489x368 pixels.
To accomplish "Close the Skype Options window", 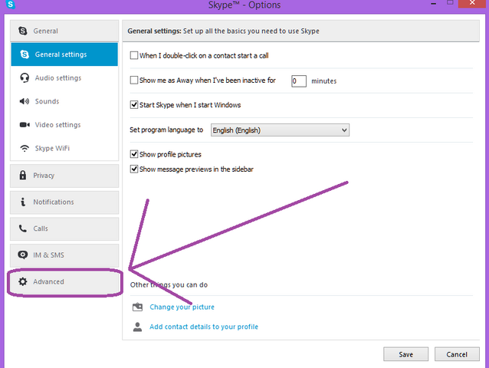I will click(472, 3).
